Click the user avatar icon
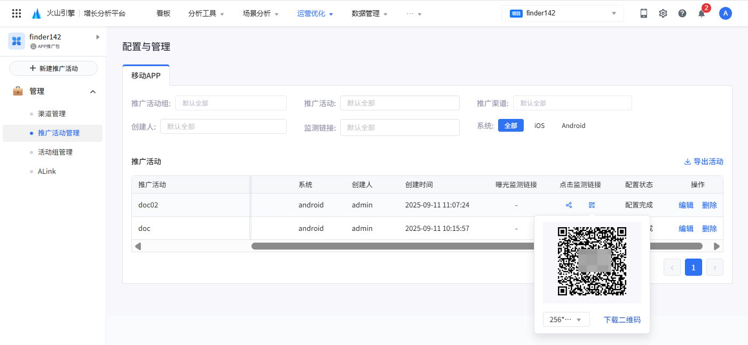Viewport: 748px width, 345px height. (x=725, y=13)
